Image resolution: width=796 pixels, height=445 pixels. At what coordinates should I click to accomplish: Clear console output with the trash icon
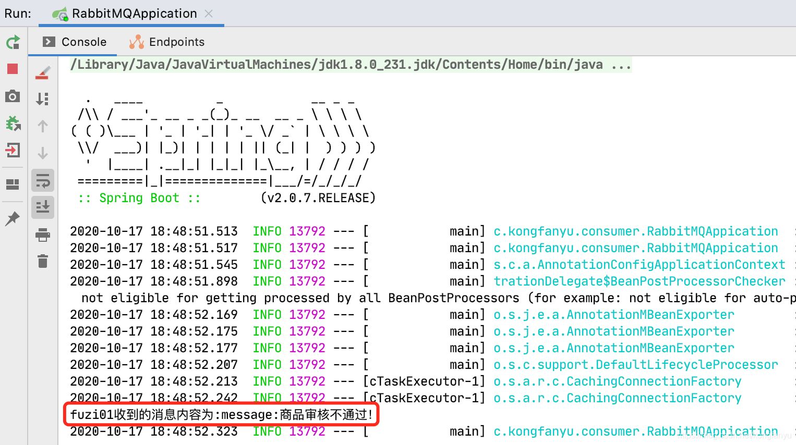point(43,261)
